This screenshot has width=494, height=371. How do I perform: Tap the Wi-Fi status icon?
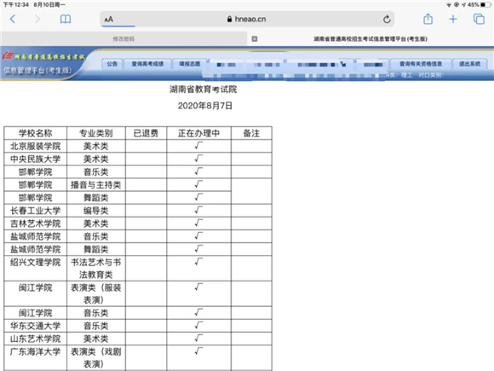(449, 5)
